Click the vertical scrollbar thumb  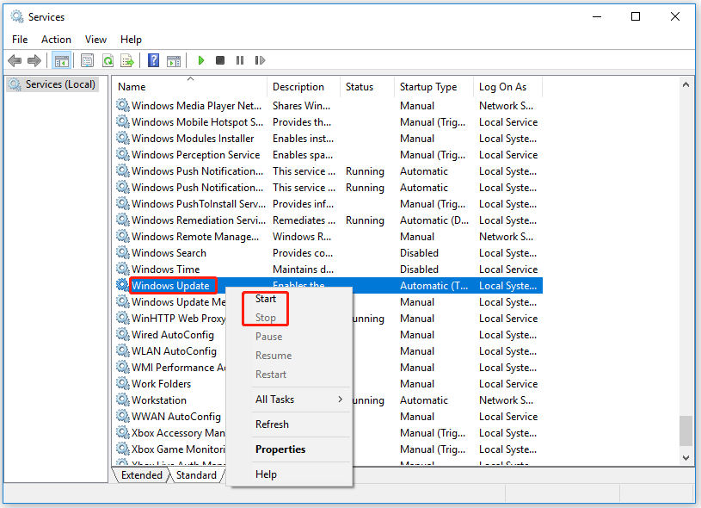click(686, 431)
